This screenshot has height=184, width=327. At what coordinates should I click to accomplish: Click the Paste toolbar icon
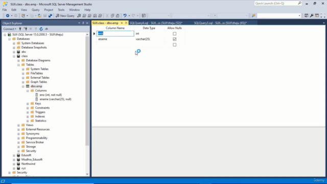(118, 16)
